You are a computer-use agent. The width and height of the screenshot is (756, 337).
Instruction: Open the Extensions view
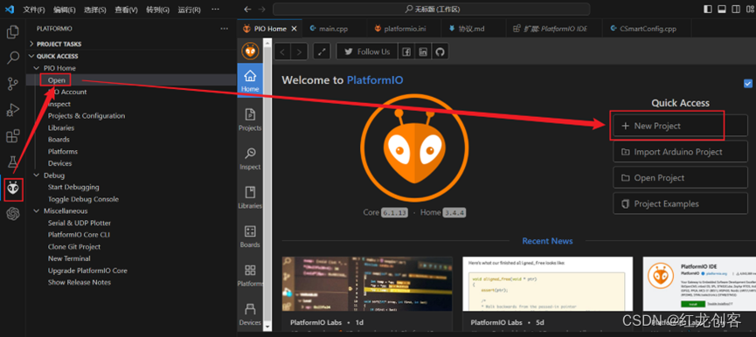coord(13,136)
